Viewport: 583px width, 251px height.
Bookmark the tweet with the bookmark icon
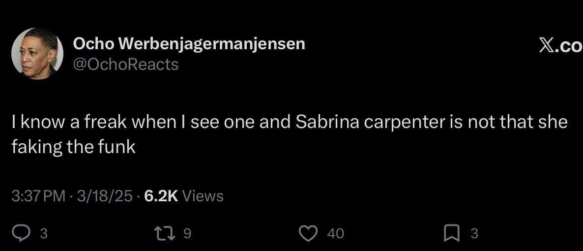(x=451, y=233)
